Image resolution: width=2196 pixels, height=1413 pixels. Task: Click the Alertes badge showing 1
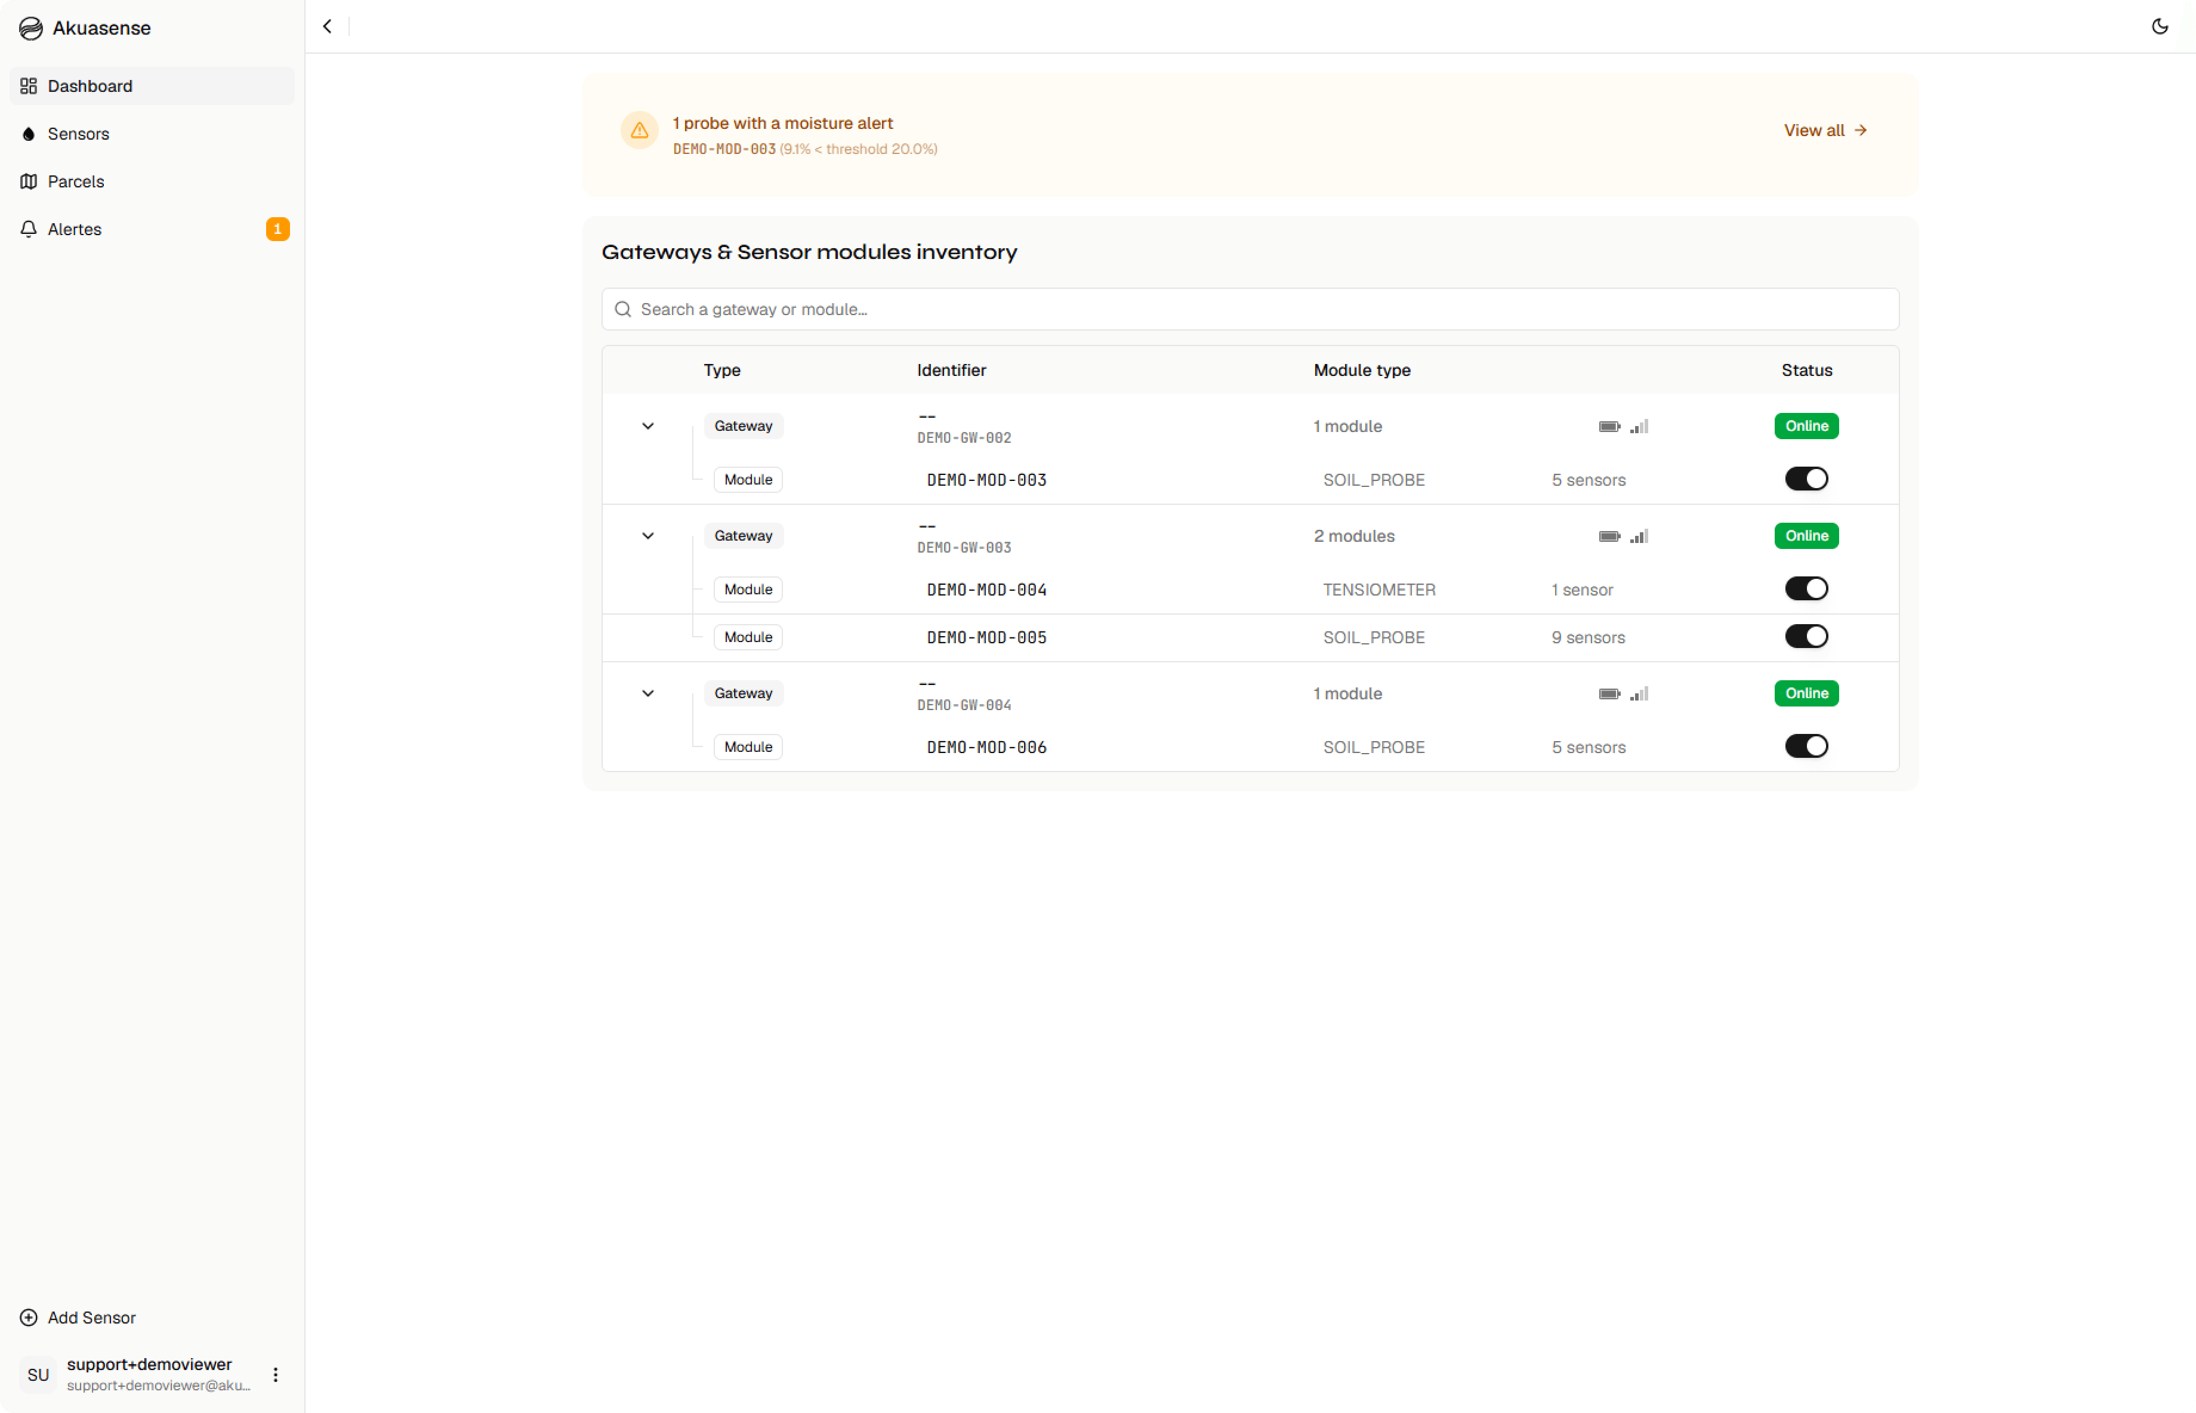(x=277, y=229)
